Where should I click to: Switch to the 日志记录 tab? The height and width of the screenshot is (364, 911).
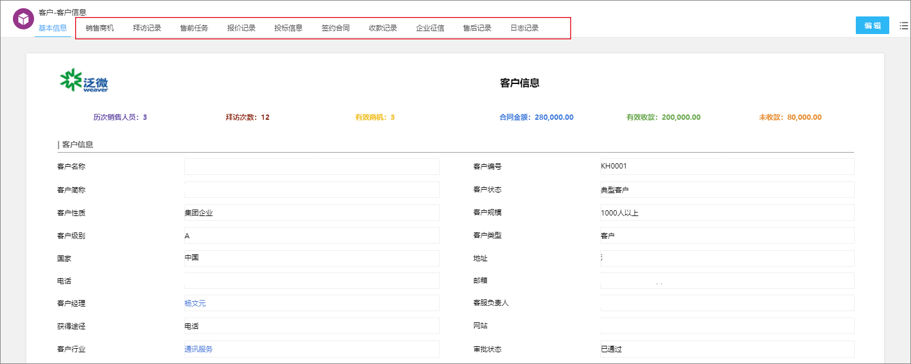[524, 28]
